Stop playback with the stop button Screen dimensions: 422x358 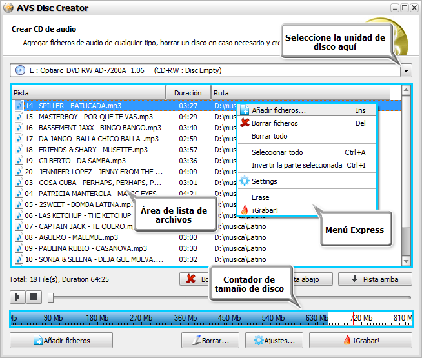pos(34,297)
